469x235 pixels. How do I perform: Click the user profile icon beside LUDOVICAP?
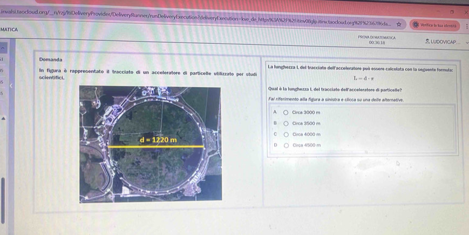pos(427,42)
